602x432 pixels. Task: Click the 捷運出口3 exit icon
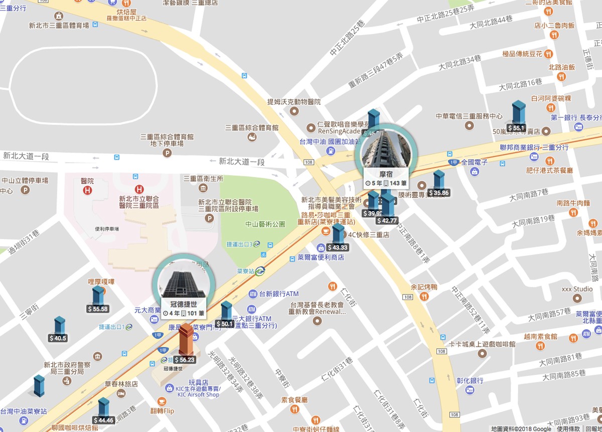pos(256,244)
